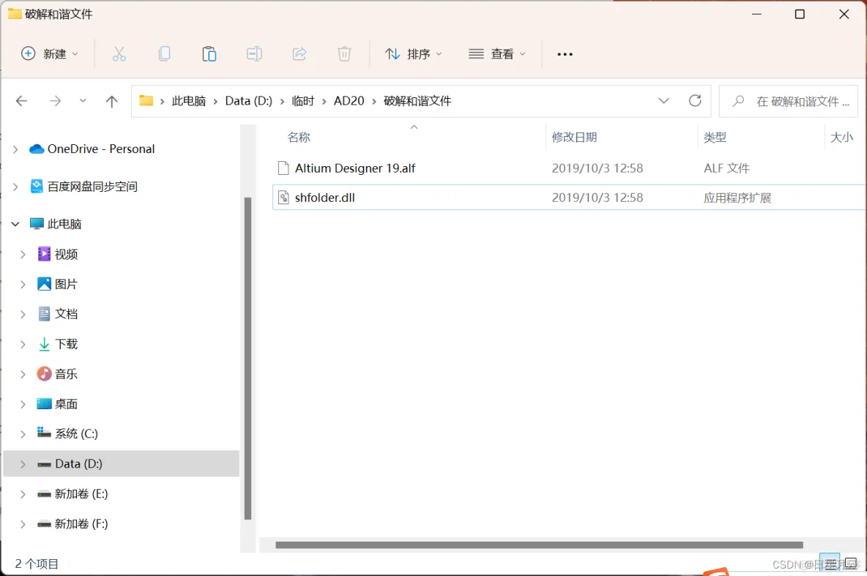Click the shfolder.dll file icon
The height and width of the screenshot is (576, 867).
(x=283, y=198)
